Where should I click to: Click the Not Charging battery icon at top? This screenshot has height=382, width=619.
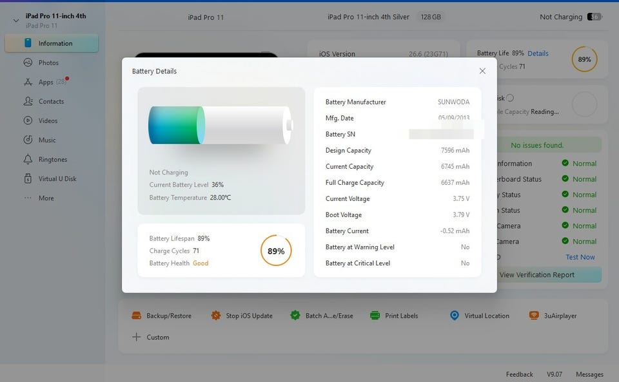click(594, 17)
